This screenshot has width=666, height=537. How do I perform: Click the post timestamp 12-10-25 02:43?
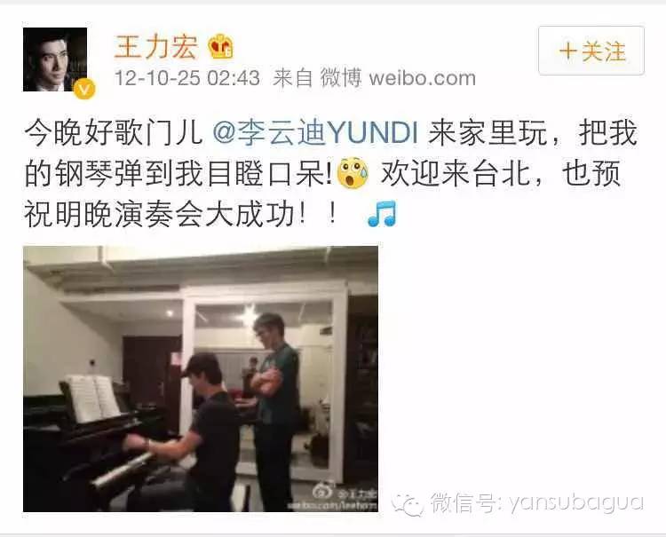pyautogui.click(x=186, y=78)
